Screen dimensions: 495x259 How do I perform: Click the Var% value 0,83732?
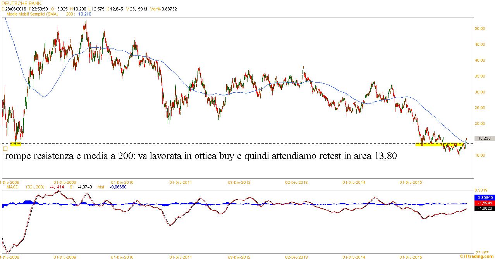[169, 9]
